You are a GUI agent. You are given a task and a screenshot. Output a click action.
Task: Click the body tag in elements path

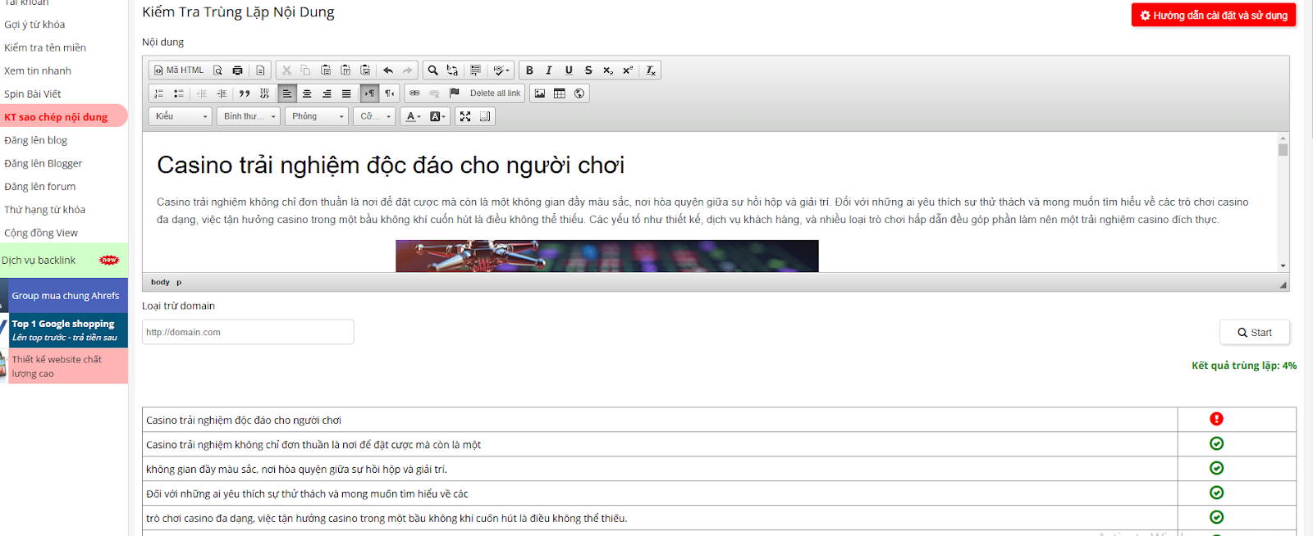[x=160, y=282]
